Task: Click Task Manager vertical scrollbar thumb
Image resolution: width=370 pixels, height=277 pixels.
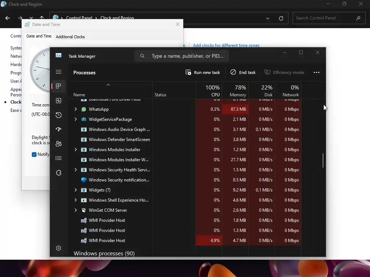Action: click(x=323, y=161)
